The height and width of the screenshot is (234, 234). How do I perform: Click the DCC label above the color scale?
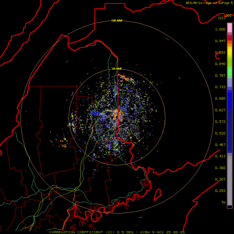click(228, 16)
